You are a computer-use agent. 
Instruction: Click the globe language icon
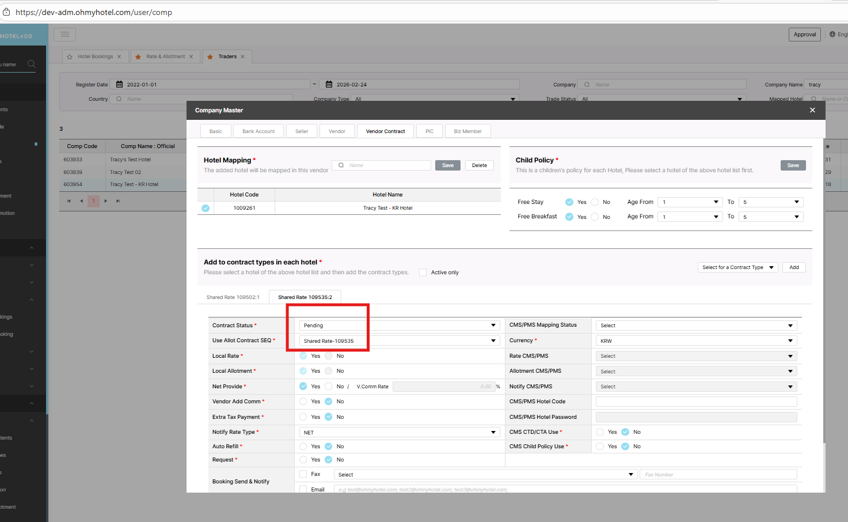(x=832, y=35)
